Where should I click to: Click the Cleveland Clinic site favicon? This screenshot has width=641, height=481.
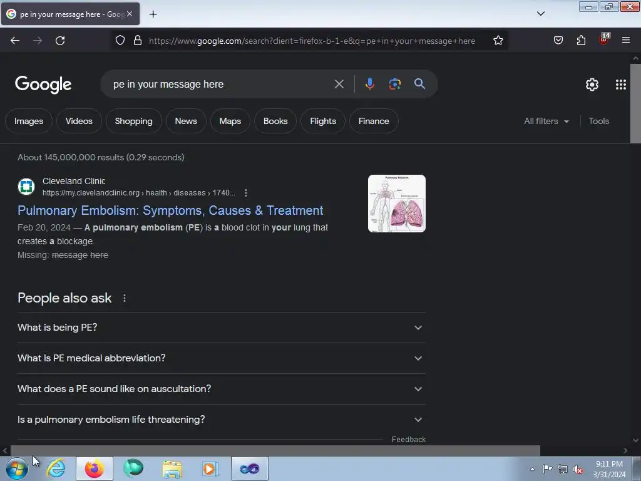[x=26, y=187]
